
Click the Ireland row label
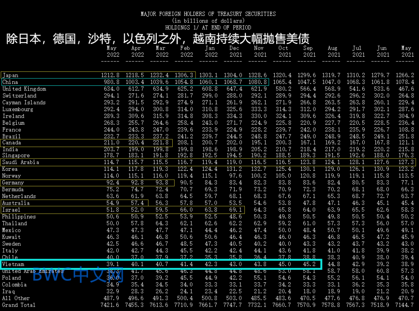pyautogui.click(x=13, y=116)
